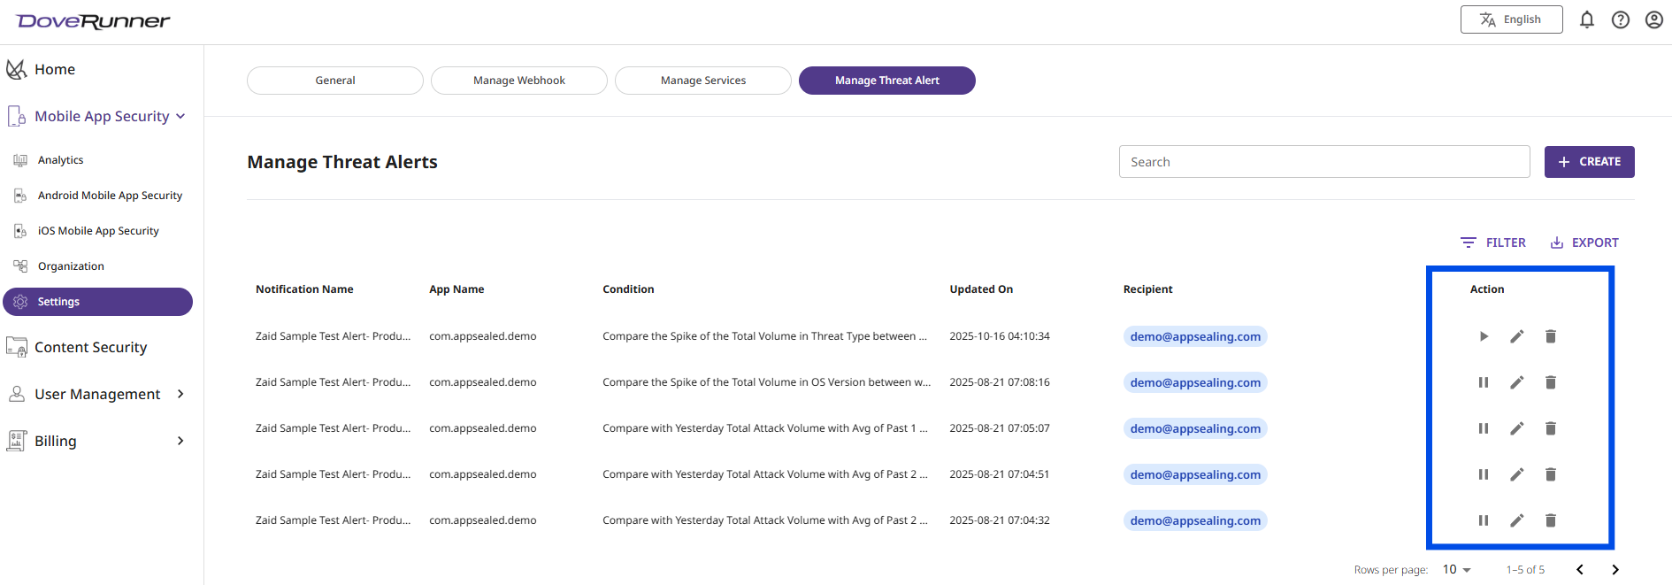Go to next page of results
The width and height of the screenshot is (1672, 585).
[1615, 570]
